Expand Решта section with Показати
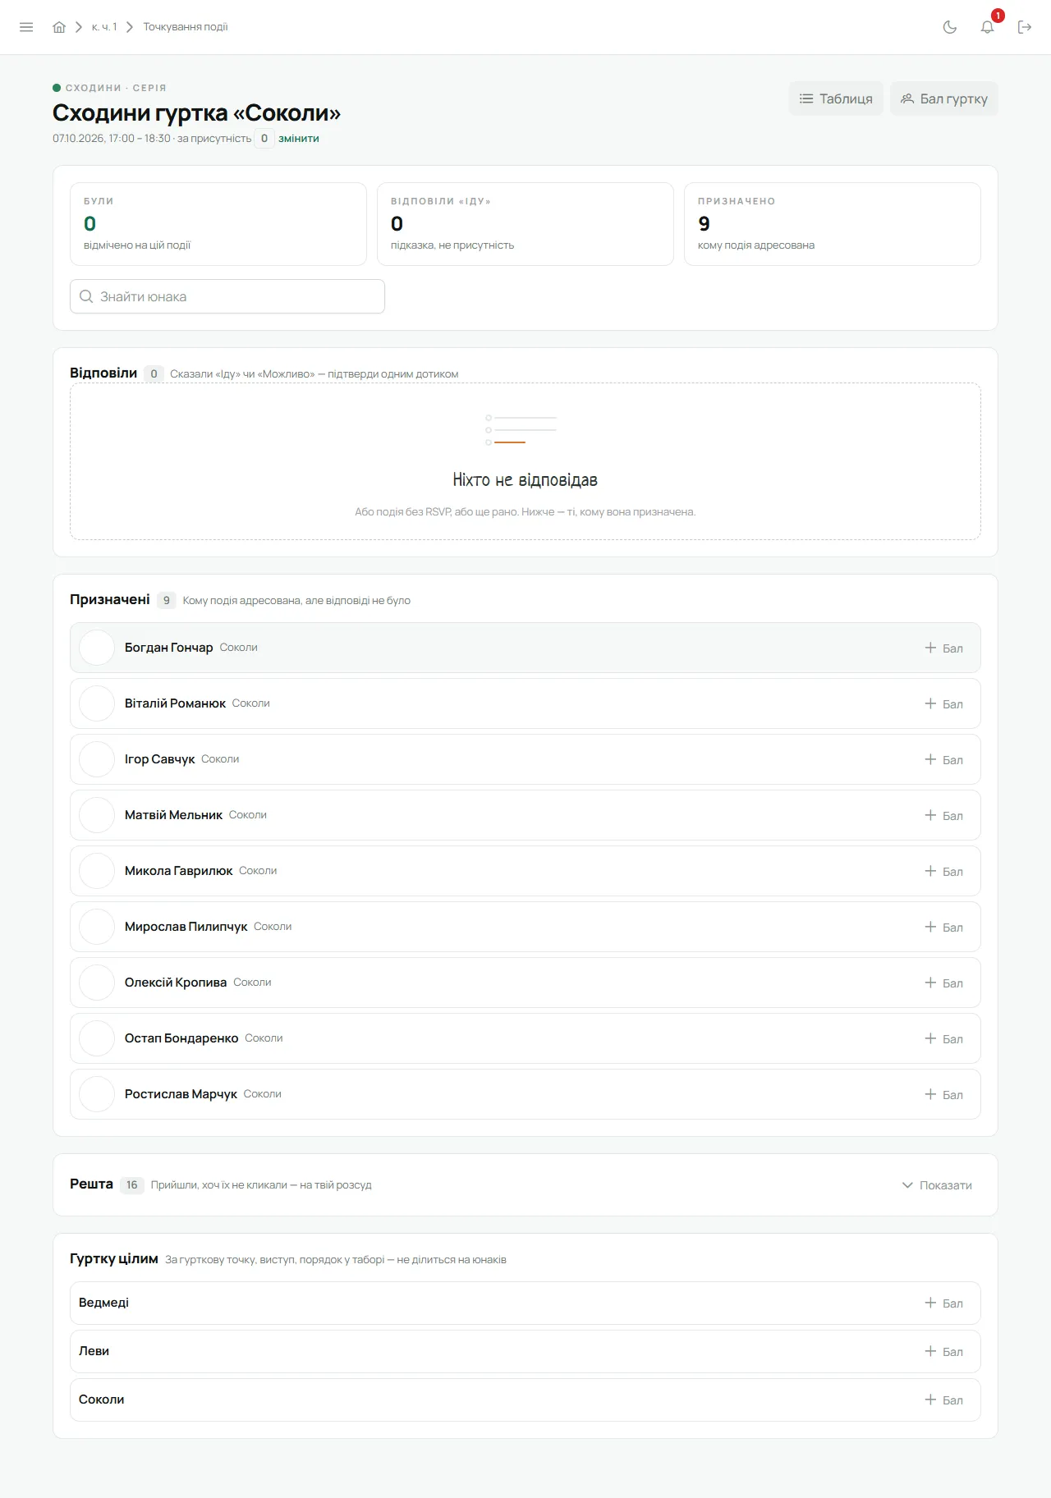The height and width of the screenshot is (1498, 1051). point(937,1185)
